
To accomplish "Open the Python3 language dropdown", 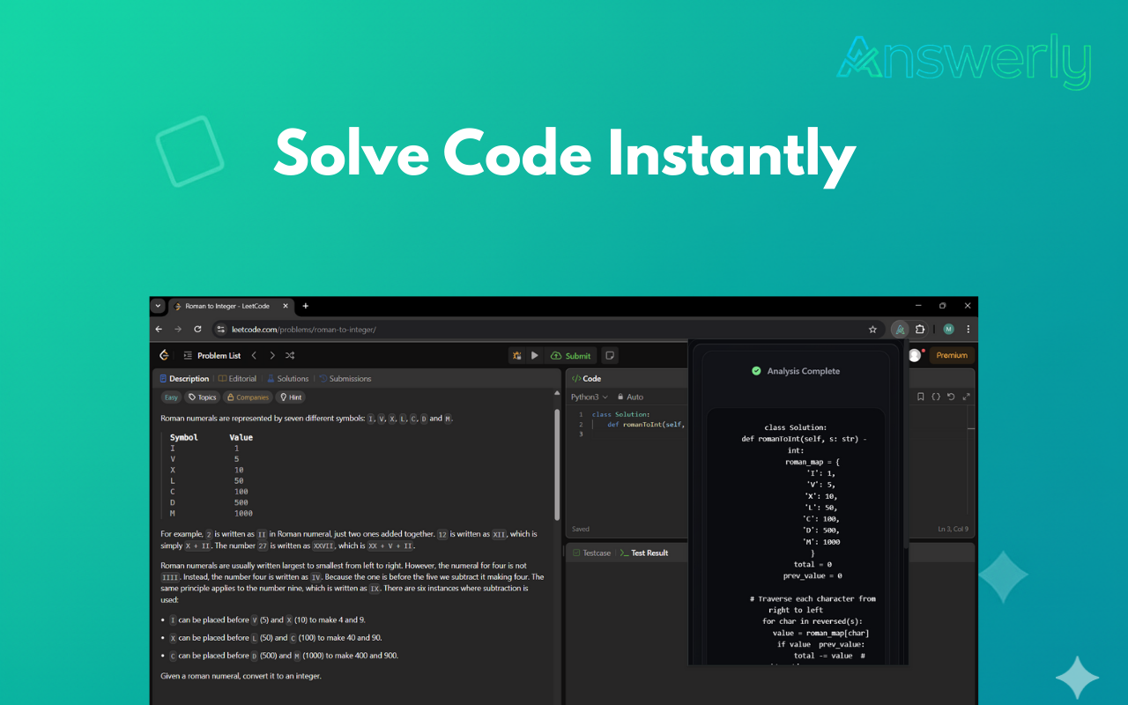I will point(590,397).
